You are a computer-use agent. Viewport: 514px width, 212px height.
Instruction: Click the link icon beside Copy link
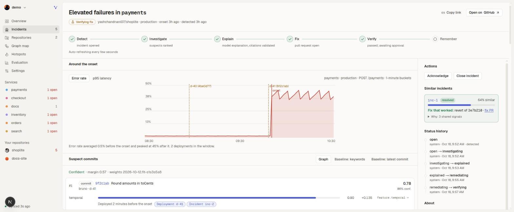(443, 13)
